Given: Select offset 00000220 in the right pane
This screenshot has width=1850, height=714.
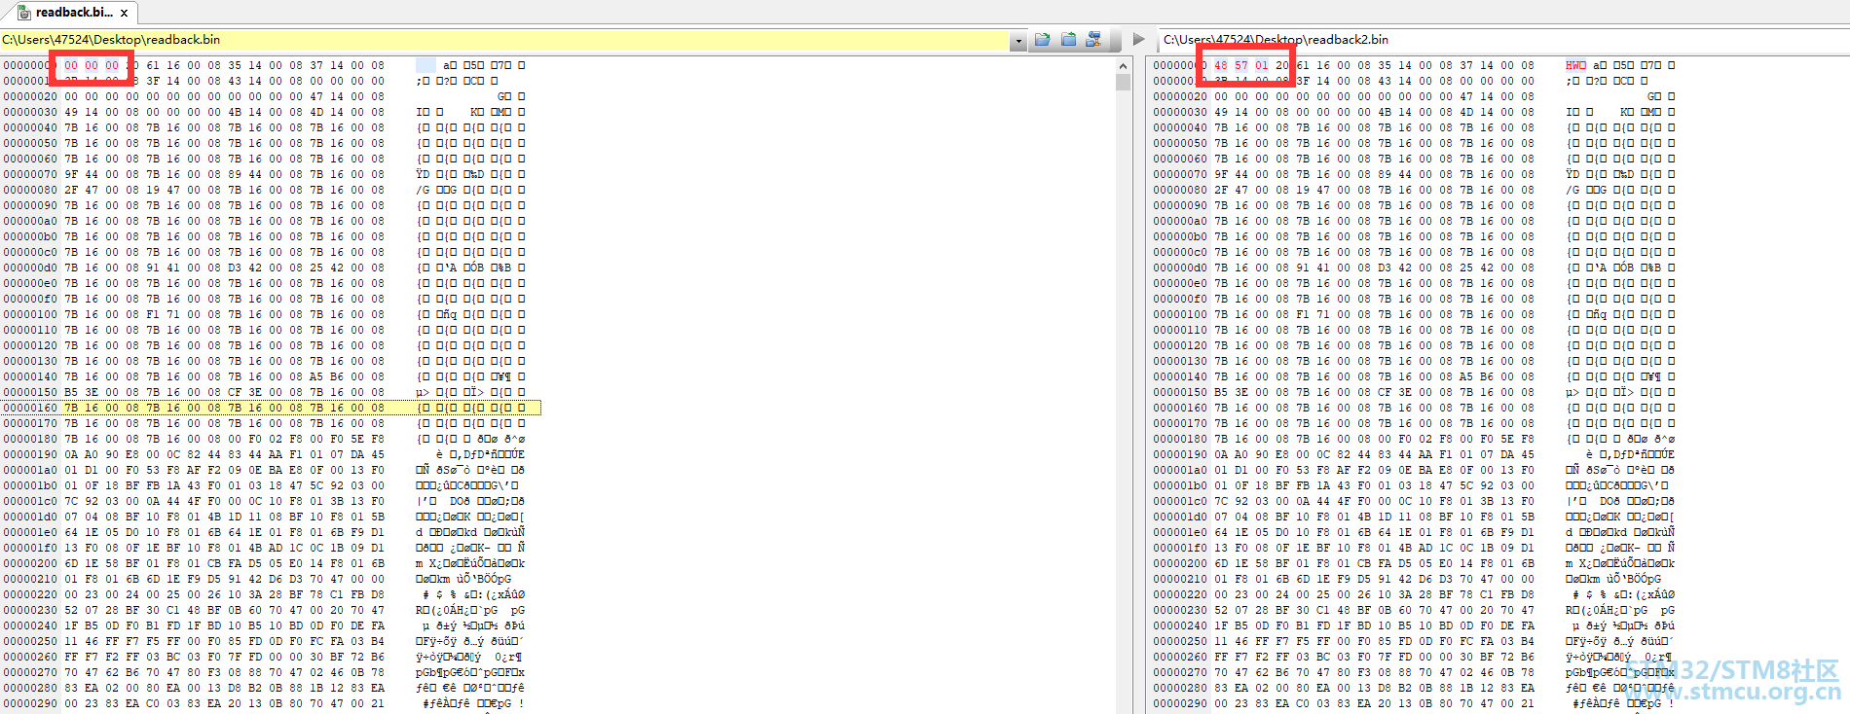Looking at the screenshot, I should click(1180, 594).
